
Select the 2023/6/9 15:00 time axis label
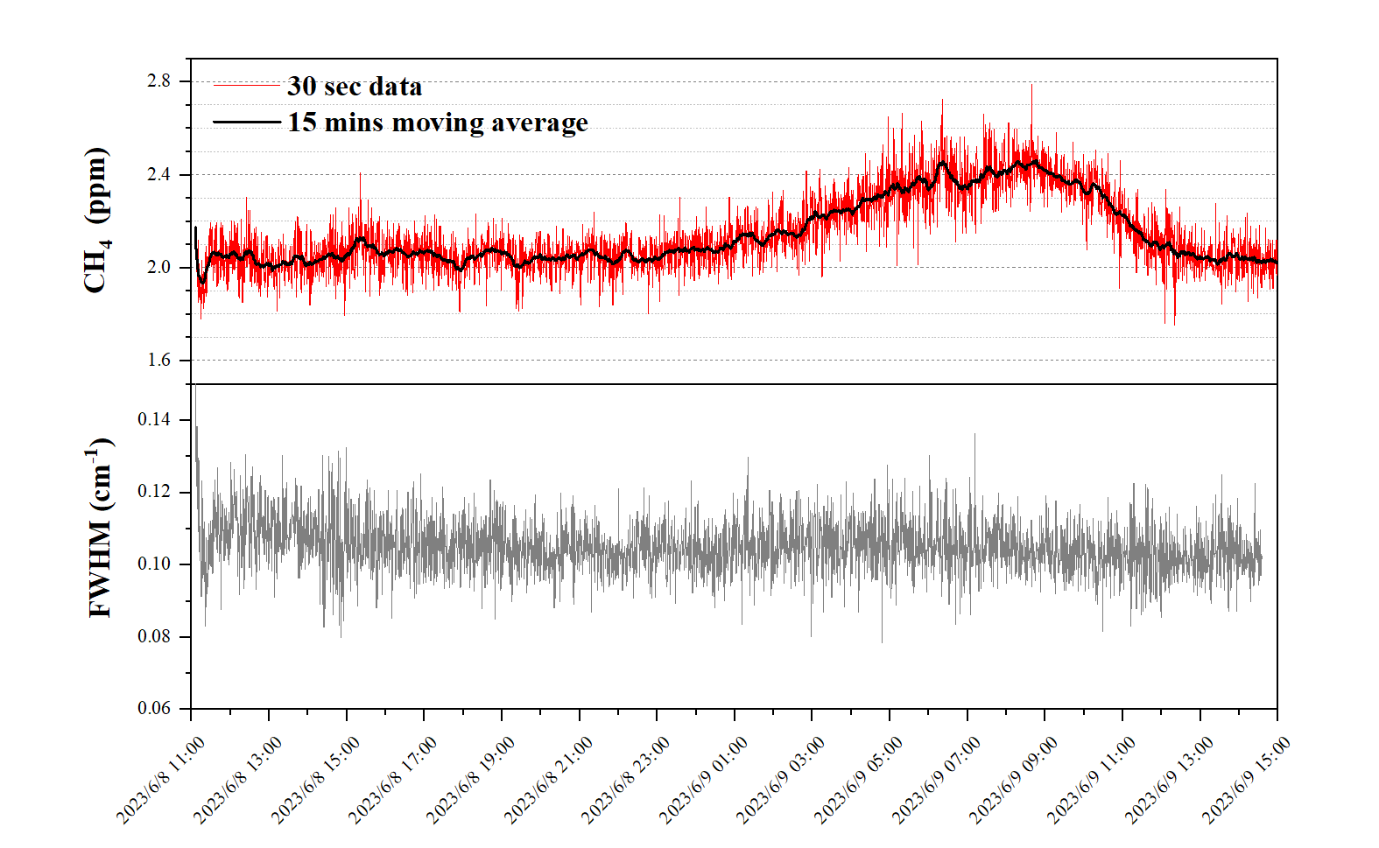[x=1247, y=780]
